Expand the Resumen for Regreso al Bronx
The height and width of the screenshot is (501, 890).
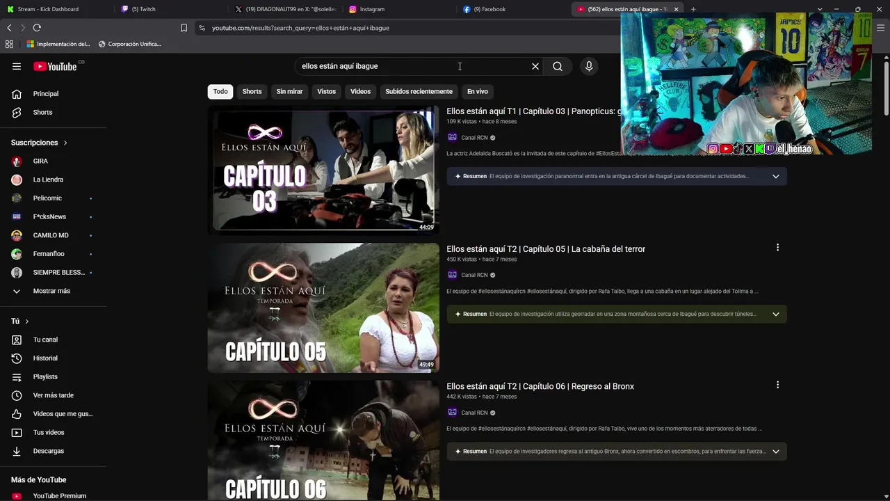pyautogui.click(x=776, y=451)
